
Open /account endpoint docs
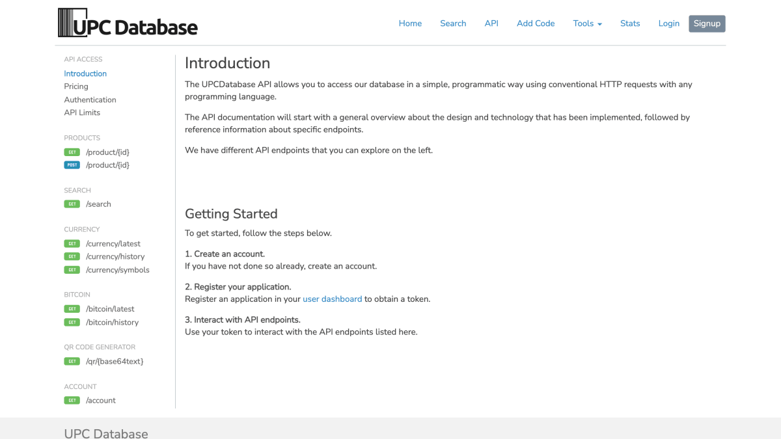[x=101, y=401]
